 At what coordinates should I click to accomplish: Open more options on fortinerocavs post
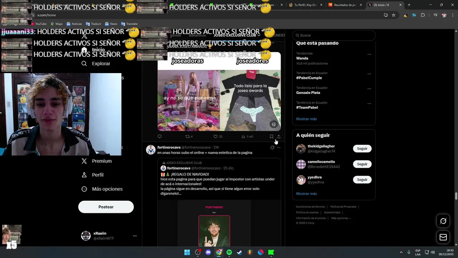tap(279, 147)
